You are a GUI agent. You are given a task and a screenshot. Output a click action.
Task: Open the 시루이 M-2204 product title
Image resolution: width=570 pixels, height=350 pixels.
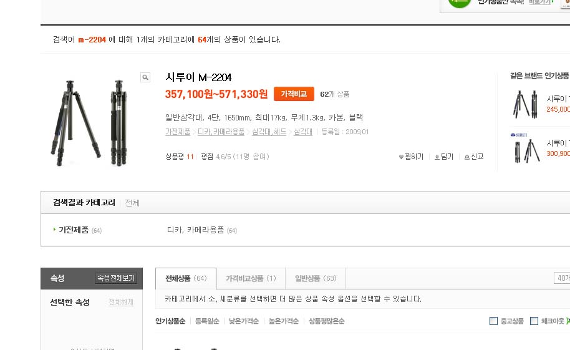198,77
